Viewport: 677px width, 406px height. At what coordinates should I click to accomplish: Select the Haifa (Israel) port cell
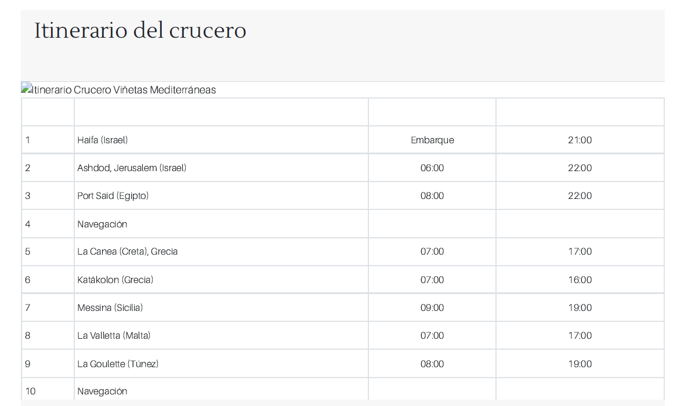pyautogui.click(x=103, y=140)
